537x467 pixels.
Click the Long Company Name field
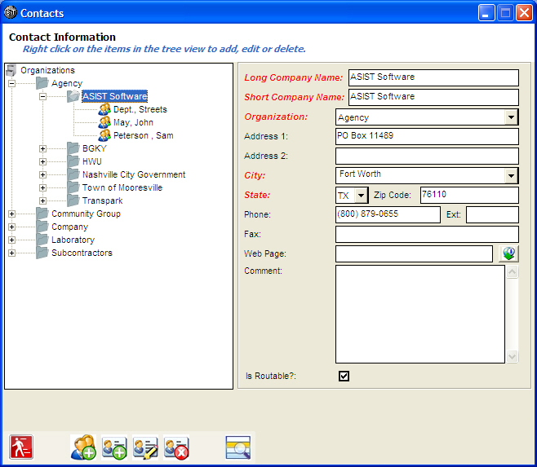(x=433, y=77)
